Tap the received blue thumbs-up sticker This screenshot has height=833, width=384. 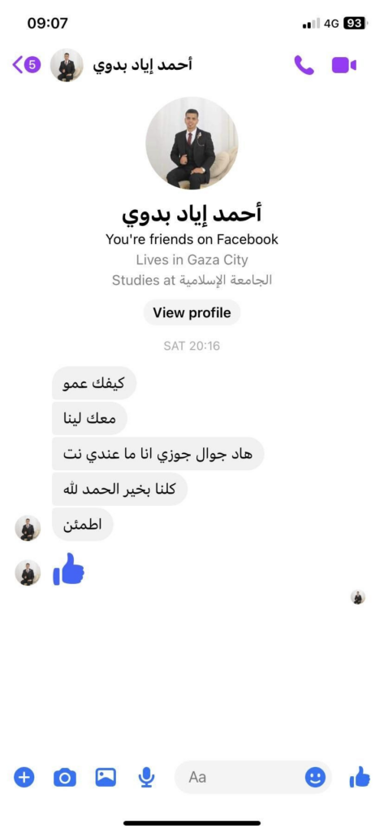(69, 569)
